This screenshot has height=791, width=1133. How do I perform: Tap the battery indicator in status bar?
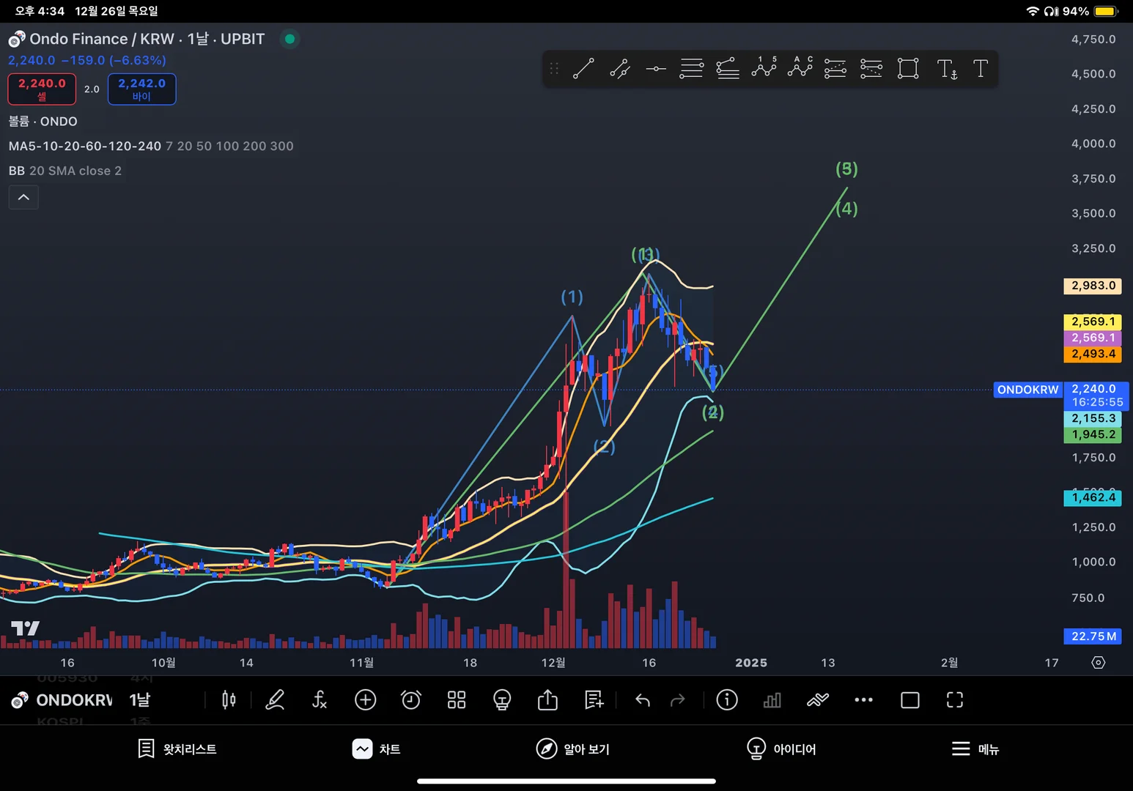1107,11
